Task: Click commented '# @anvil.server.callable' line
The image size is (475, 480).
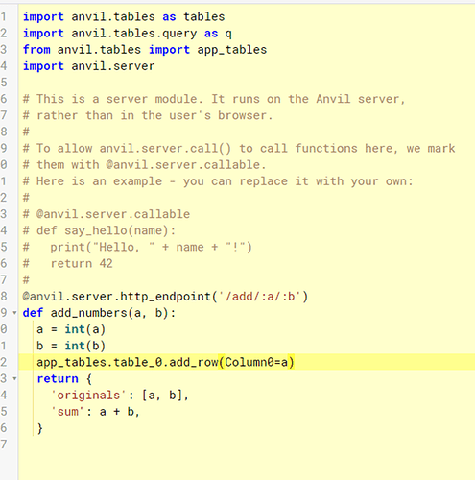Action: click(x=107, y=214)
